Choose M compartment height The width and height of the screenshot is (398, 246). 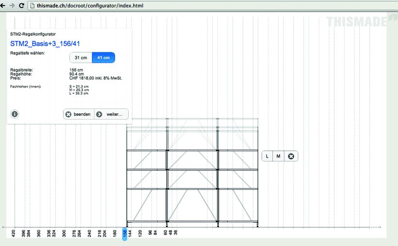[278, 156]
